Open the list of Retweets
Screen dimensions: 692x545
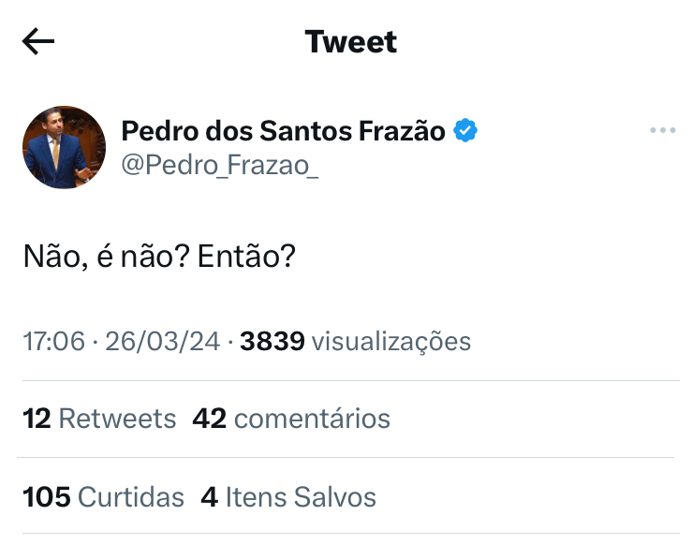coord(99,419)
